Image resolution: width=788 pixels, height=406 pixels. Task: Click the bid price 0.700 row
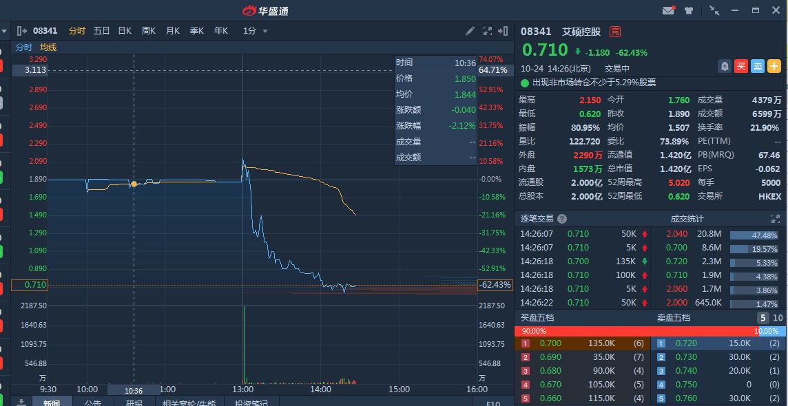[x=583, y=343]
